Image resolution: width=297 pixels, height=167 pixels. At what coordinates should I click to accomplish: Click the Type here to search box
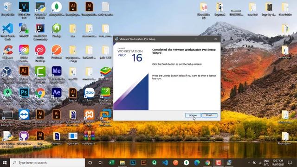(x=47, y=163)
